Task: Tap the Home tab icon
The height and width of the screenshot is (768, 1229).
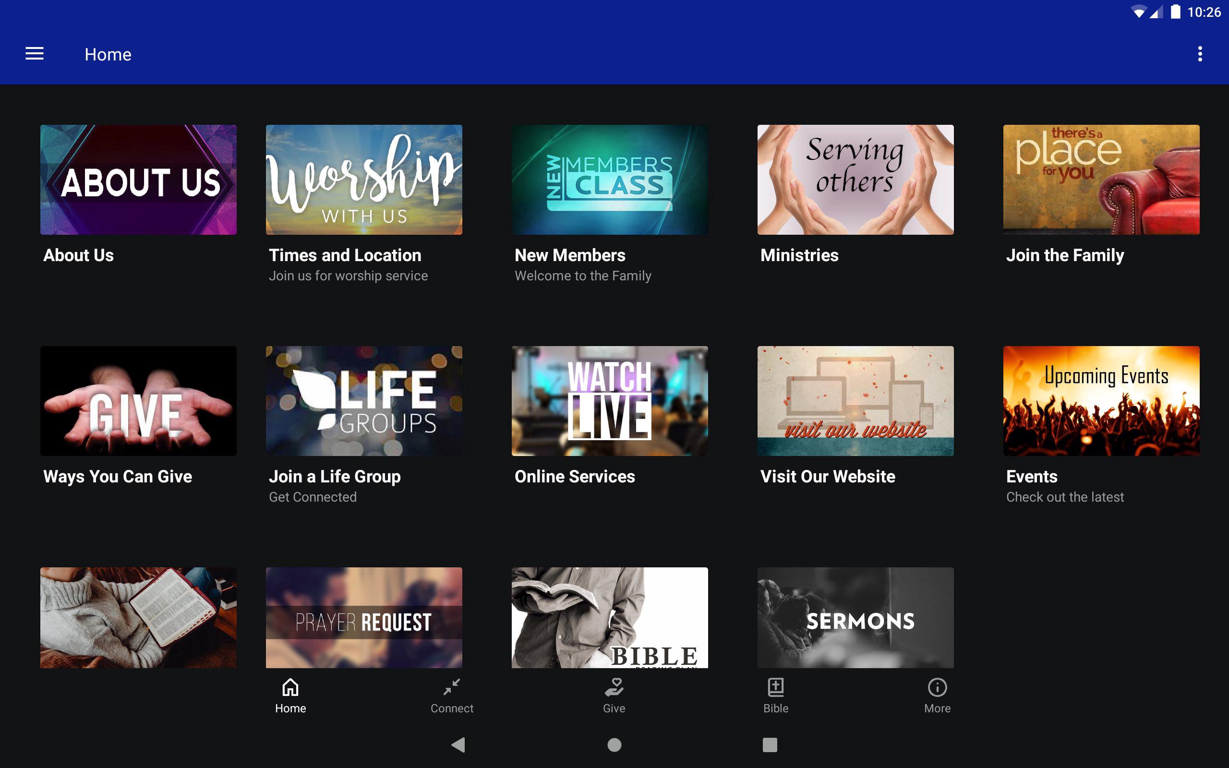Action: (290, 687)
